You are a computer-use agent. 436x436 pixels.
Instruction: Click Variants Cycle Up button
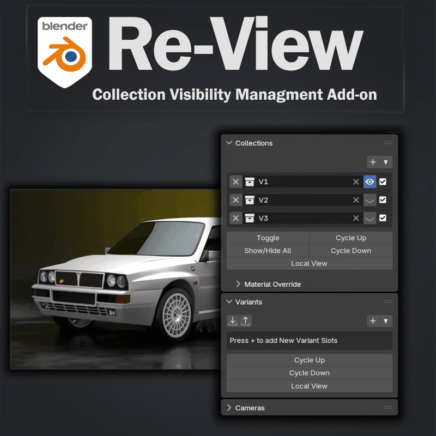pos(310,360)
